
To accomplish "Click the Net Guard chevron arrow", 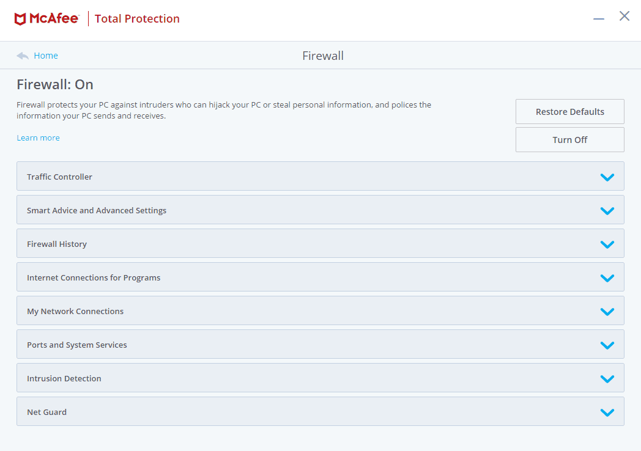I will click(607, 412).
